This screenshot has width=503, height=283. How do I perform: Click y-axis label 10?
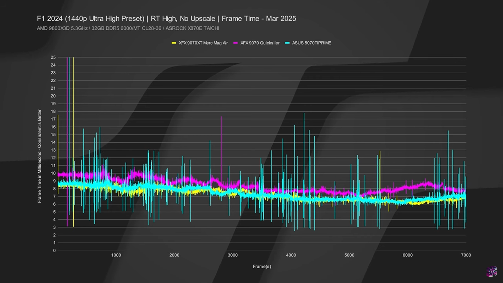tap(53, 173)
